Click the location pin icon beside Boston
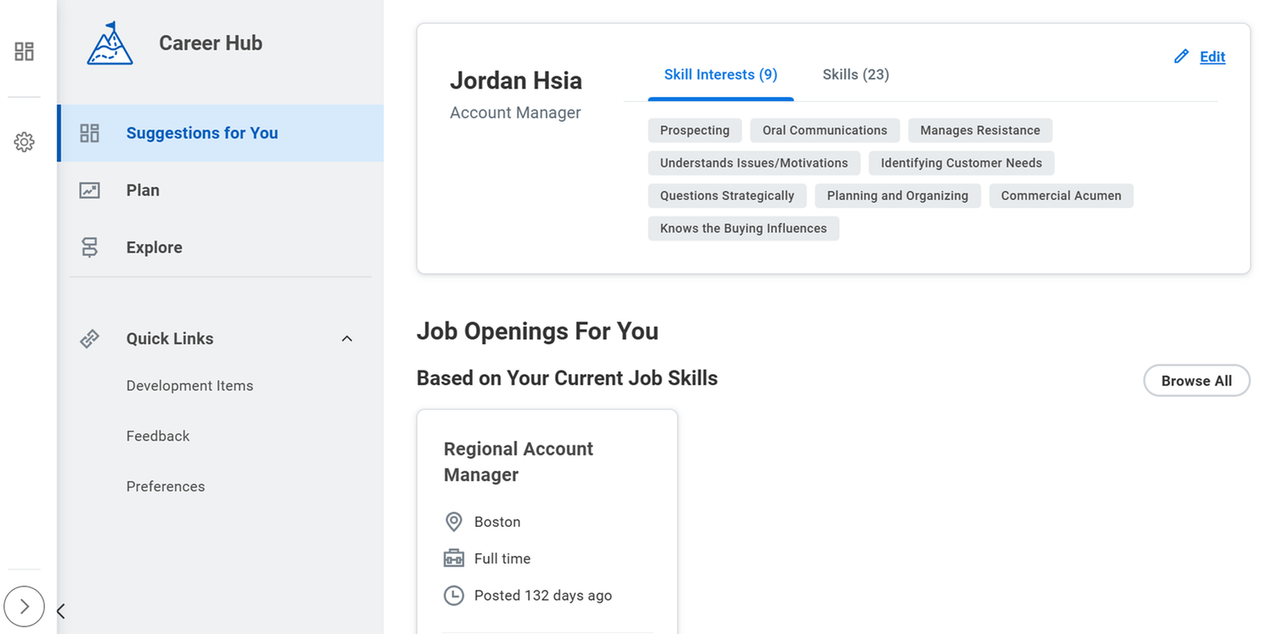 coord(453,521)
